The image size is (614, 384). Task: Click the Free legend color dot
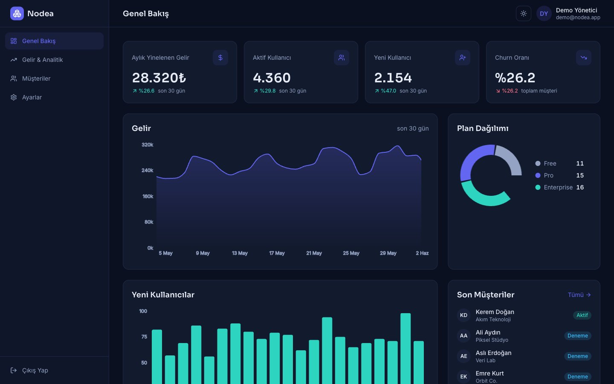tap(538, 163)
